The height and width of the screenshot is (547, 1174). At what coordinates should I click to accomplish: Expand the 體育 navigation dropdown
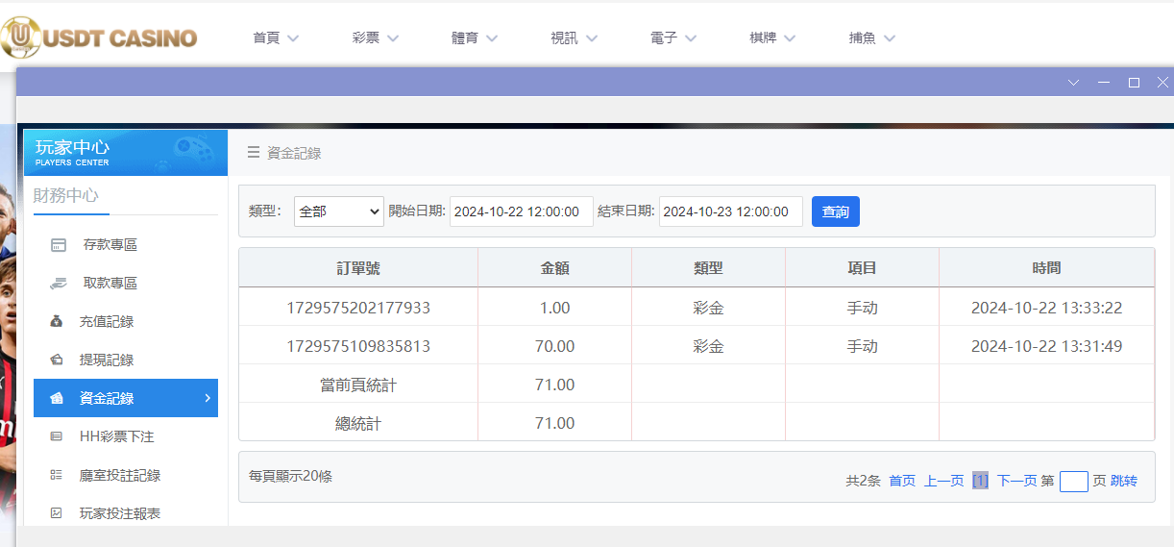[475, 38]
